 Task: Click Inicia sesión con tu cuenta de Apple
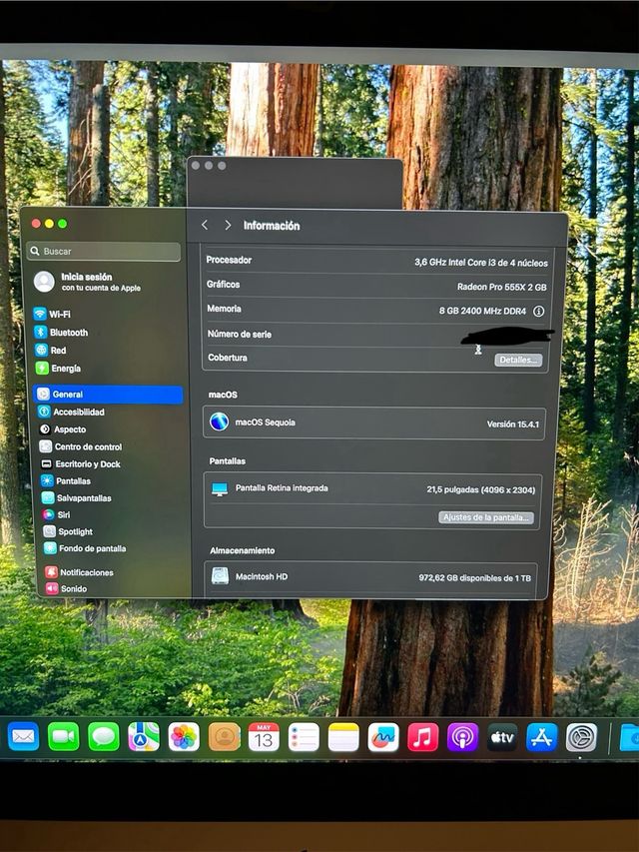(87, 282)
